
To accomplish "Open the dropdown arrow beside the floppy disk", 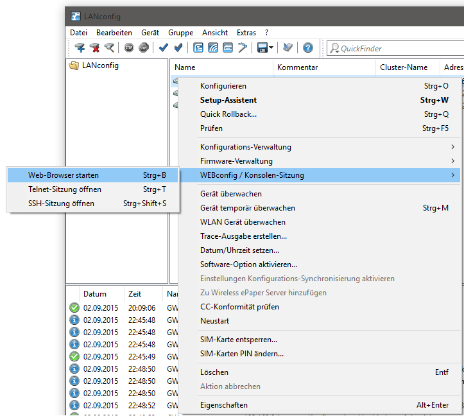I will [271, 48].
